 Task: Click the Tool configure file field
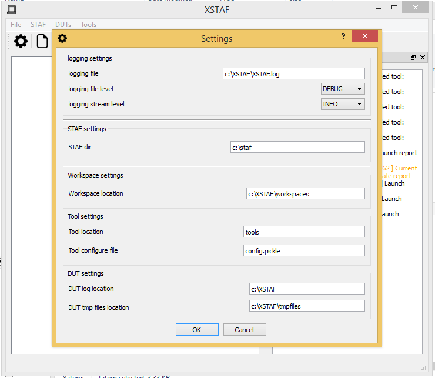pyautogui.click(x=304, y=250)
